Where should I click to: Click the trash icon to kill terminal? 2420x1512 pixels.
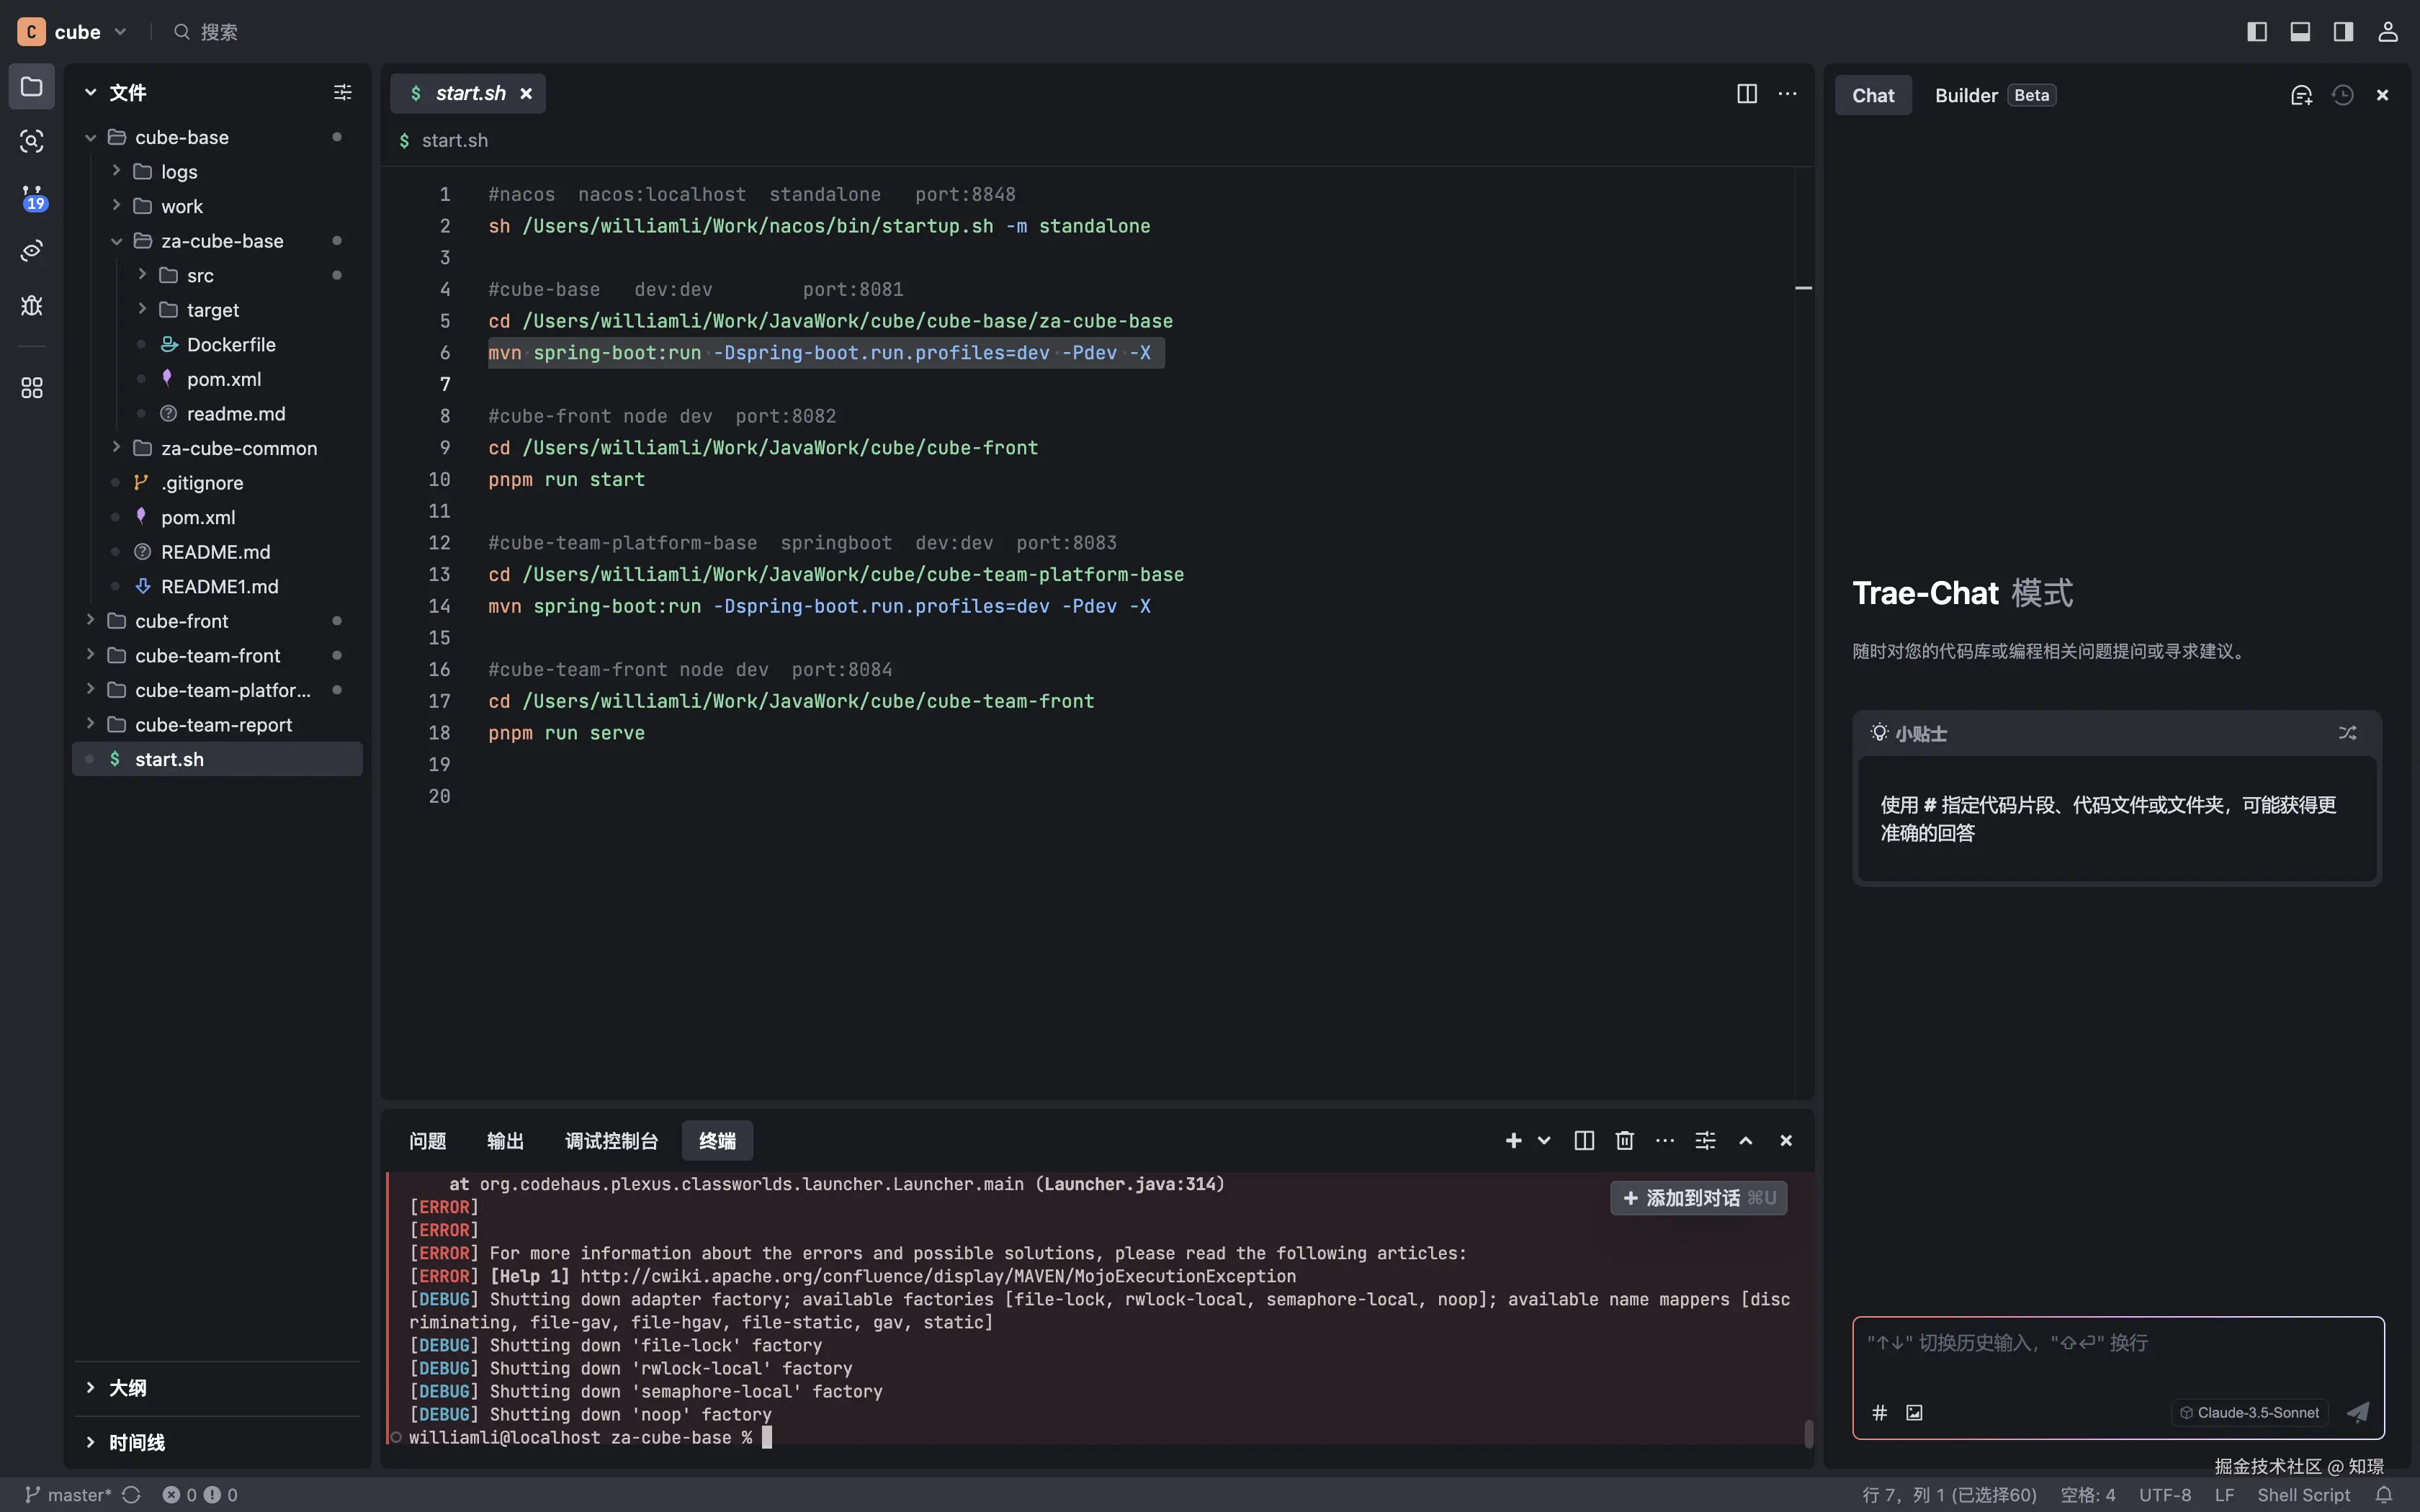1624,1140
